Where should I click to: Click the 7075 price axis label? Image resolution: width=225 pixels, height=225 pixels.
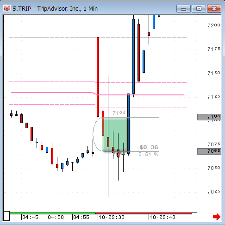[214, 144]
